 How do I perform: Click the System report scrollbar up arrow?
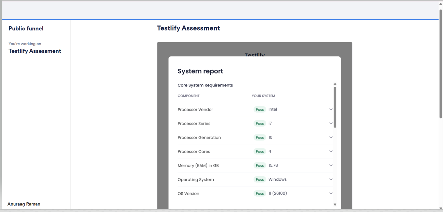point(335,84)
